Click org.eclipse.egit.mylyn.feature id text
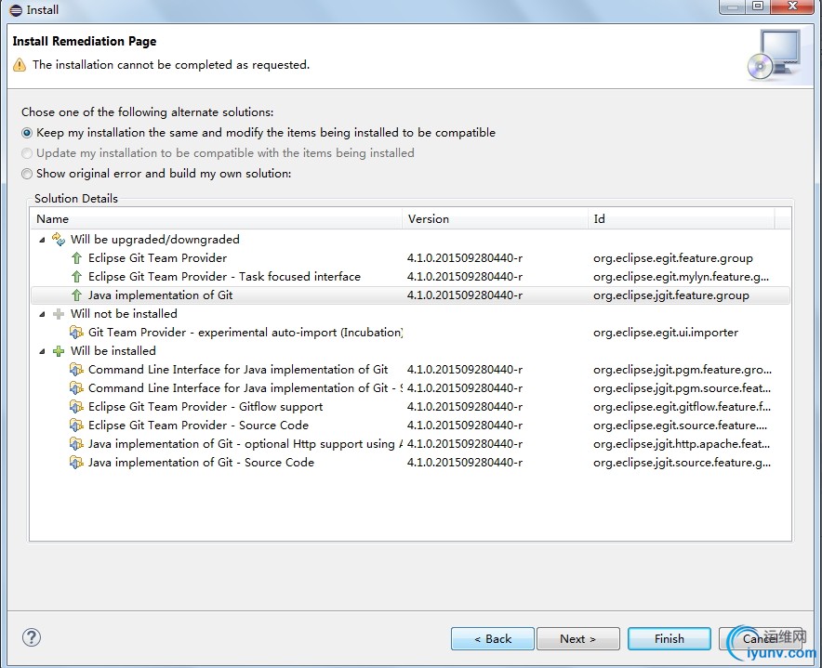Viewport: 822px width, 668px height. (x=681, y=277)
